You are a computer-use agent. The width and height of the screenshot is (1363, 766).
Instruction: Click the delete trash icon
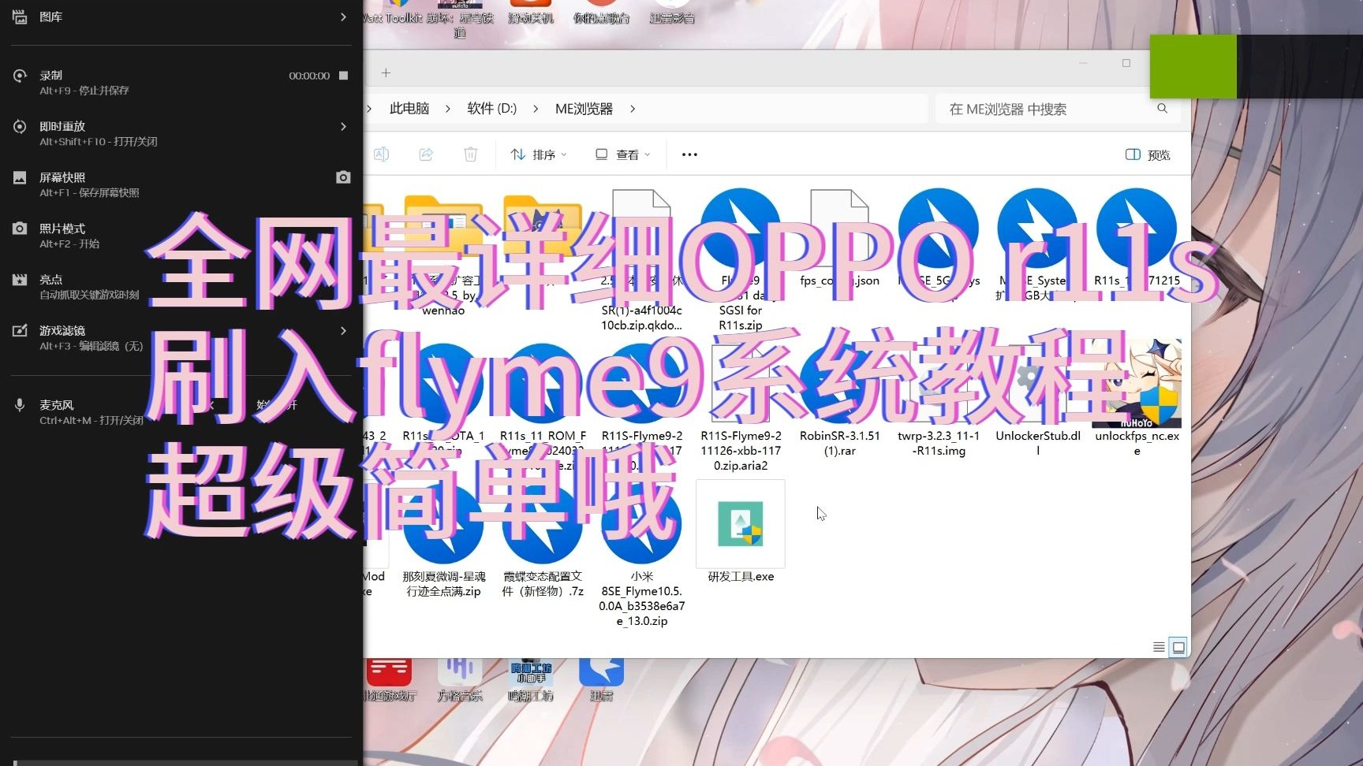tap(470, 154)
